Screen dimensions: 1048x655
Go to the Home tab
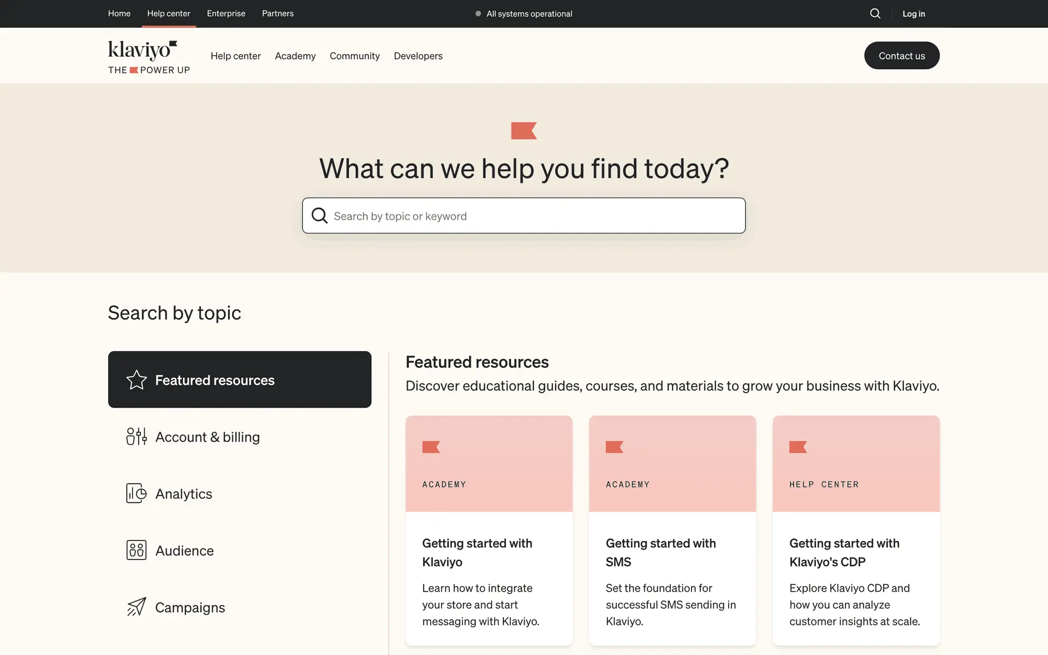119,14
